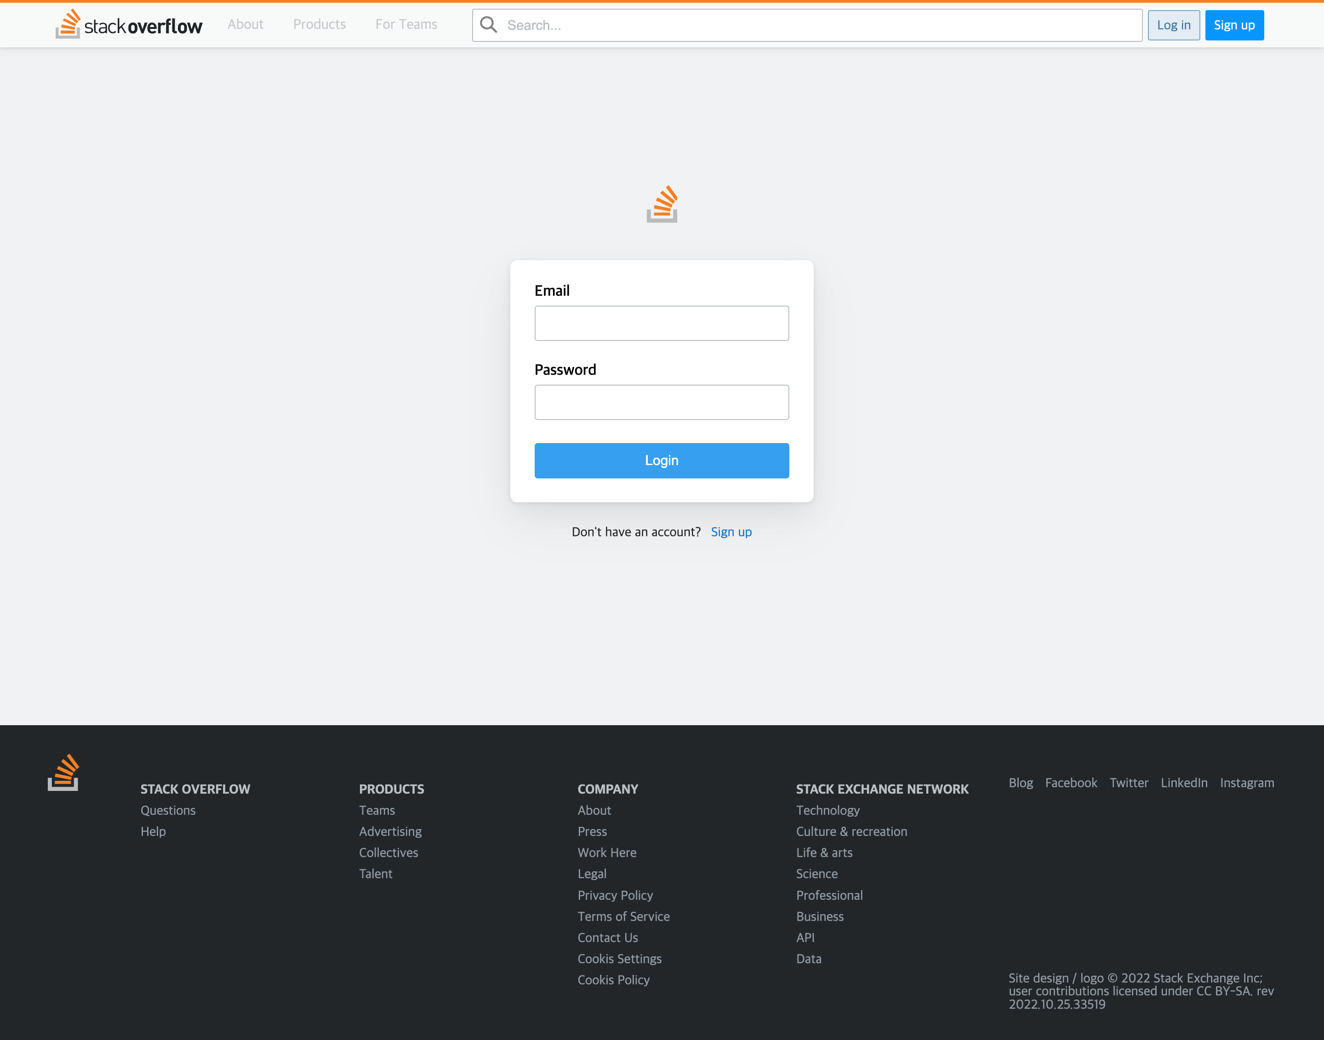Click into the Password input field
This screenshot has width=1324, height=1040.
click(x=662, y=403)
